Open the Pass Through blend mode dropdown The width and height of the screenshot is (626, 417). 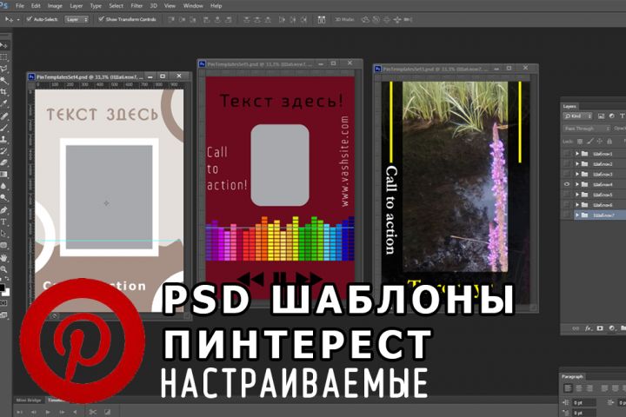pos(587,129)
